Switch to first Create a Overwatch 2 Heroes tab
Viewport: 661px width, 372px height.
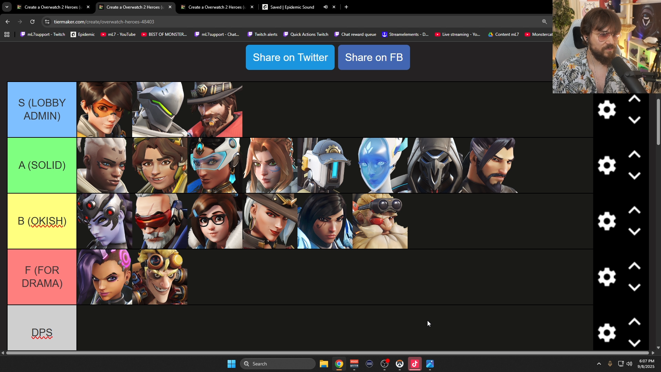[53, 7]
